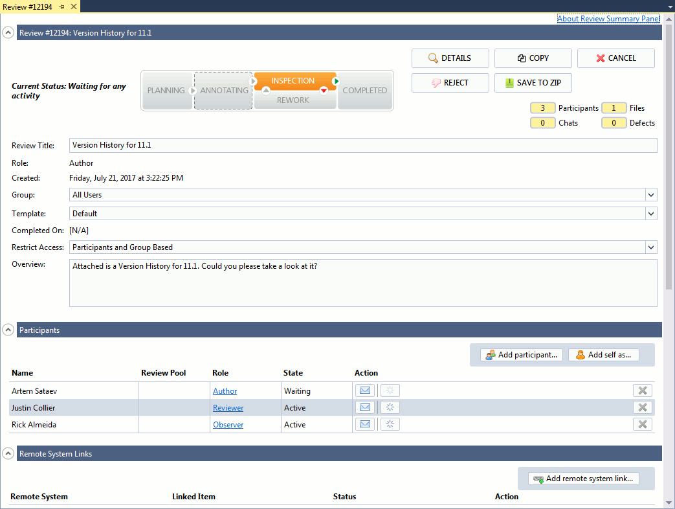Save the review to ZIP archive
Image resolution: width=675 pixels, height=509 pixels.
[x=533, y=82]
